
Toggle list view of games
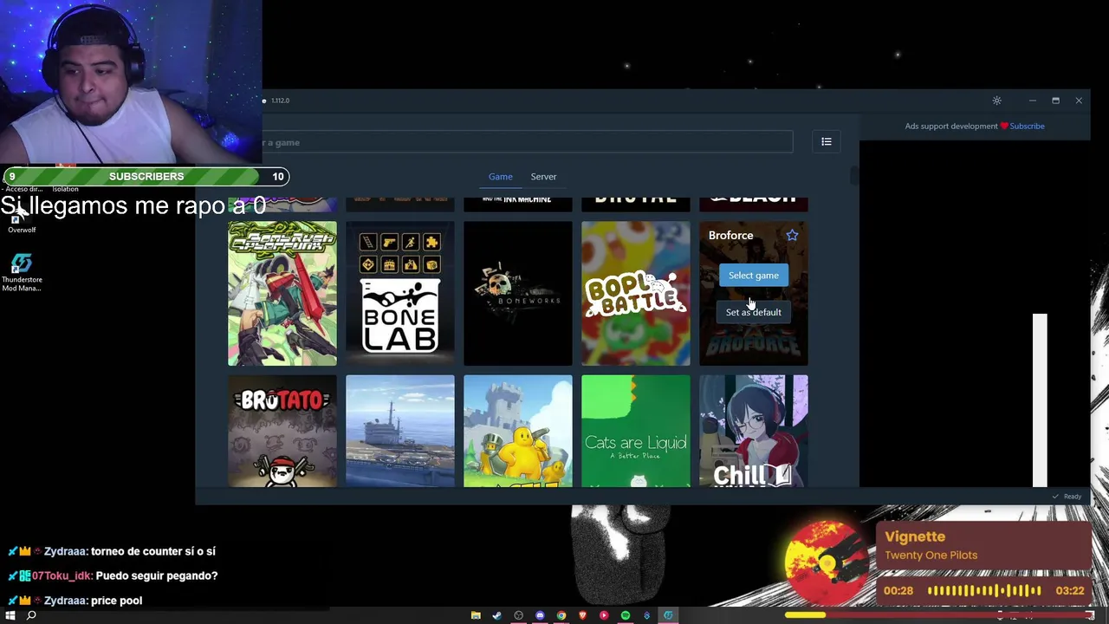pyautogui.click(x=827, y=142)
